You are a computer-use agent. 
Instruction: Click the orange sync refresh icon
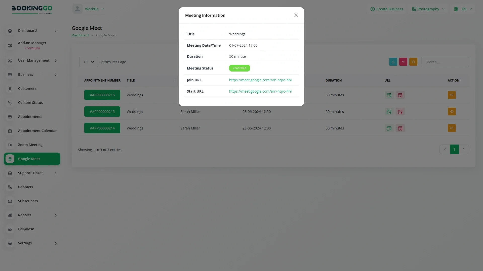[x=413, y=62]
